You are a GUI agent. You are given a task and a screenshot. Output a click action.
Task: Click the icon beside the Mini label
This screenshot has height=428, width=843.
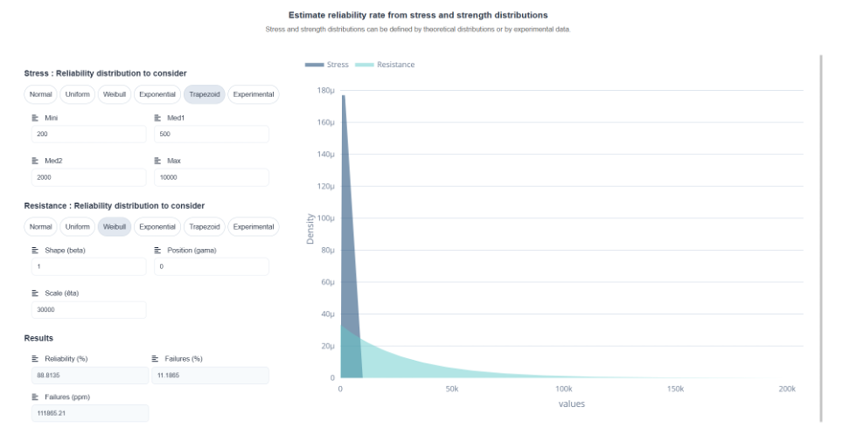(x=36, y=118)
